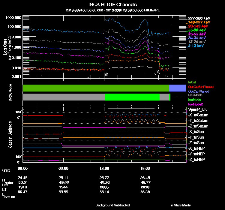
Task: Click the 06:00 UTC time tick label
Action: click(63, 168)
